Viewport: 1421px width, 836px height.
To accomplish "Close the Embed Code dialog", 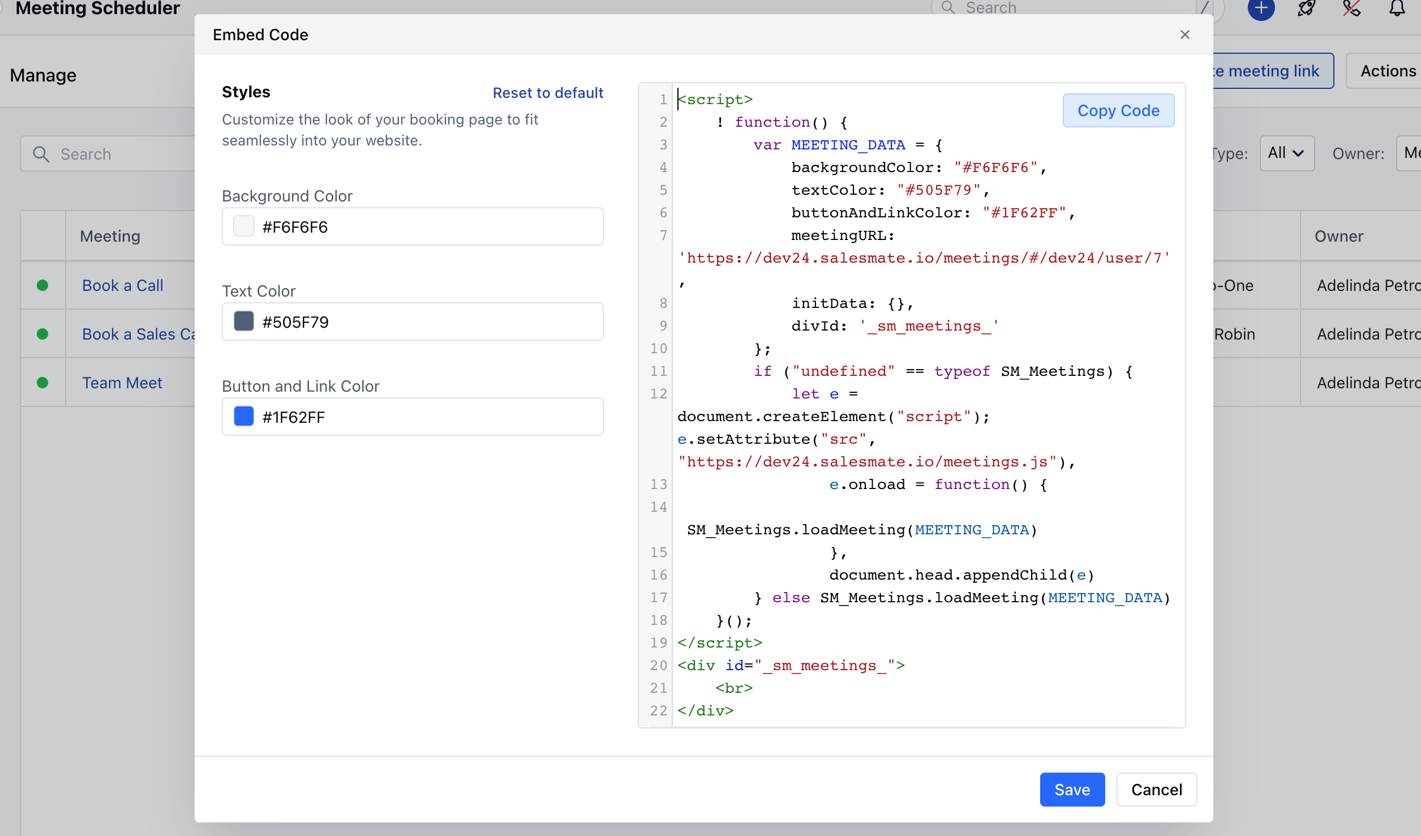I will tap(1184, 35).
